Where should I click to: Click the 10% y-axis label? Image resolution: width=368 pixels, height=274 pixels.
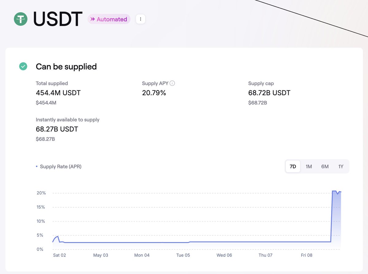[x=41, y=221]
